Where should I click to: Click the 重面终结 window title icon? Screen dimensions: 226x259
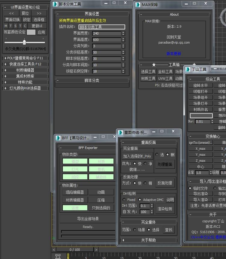click(120, 132)
